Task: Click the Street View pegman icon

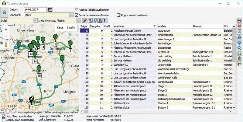Action: click(6, 45)
